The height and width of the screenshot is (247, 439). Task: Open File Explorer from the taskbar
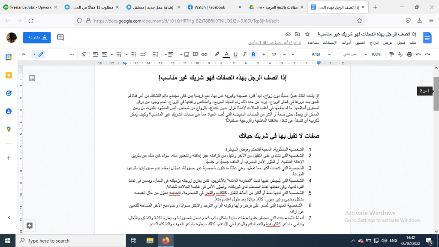150,241
